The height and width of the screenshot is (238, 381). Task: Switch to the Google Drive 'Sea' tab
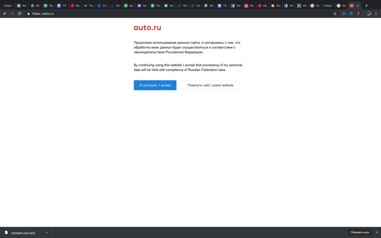tap(35, 6)
